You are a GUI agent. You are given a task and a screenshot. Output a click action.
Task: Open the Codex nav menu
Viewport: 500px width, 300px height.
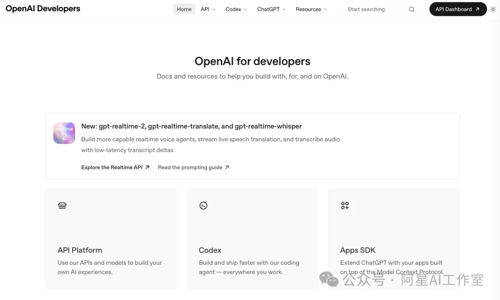[x=236, y=9]
